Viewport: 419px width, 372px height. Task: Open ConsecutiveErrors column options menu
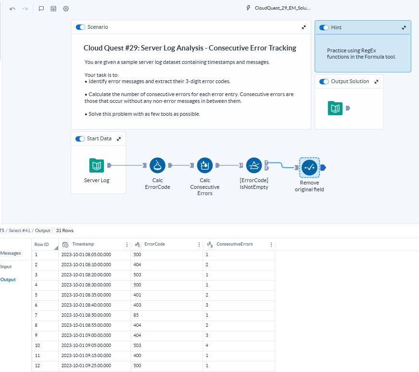[271, 245]
